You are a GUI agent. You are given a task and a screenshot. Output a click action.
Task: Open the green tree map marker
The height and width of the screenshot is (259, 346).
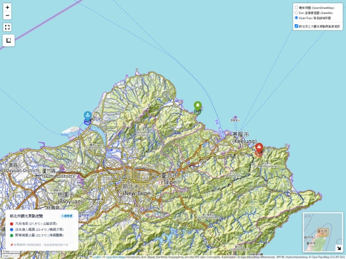(197, 106)
